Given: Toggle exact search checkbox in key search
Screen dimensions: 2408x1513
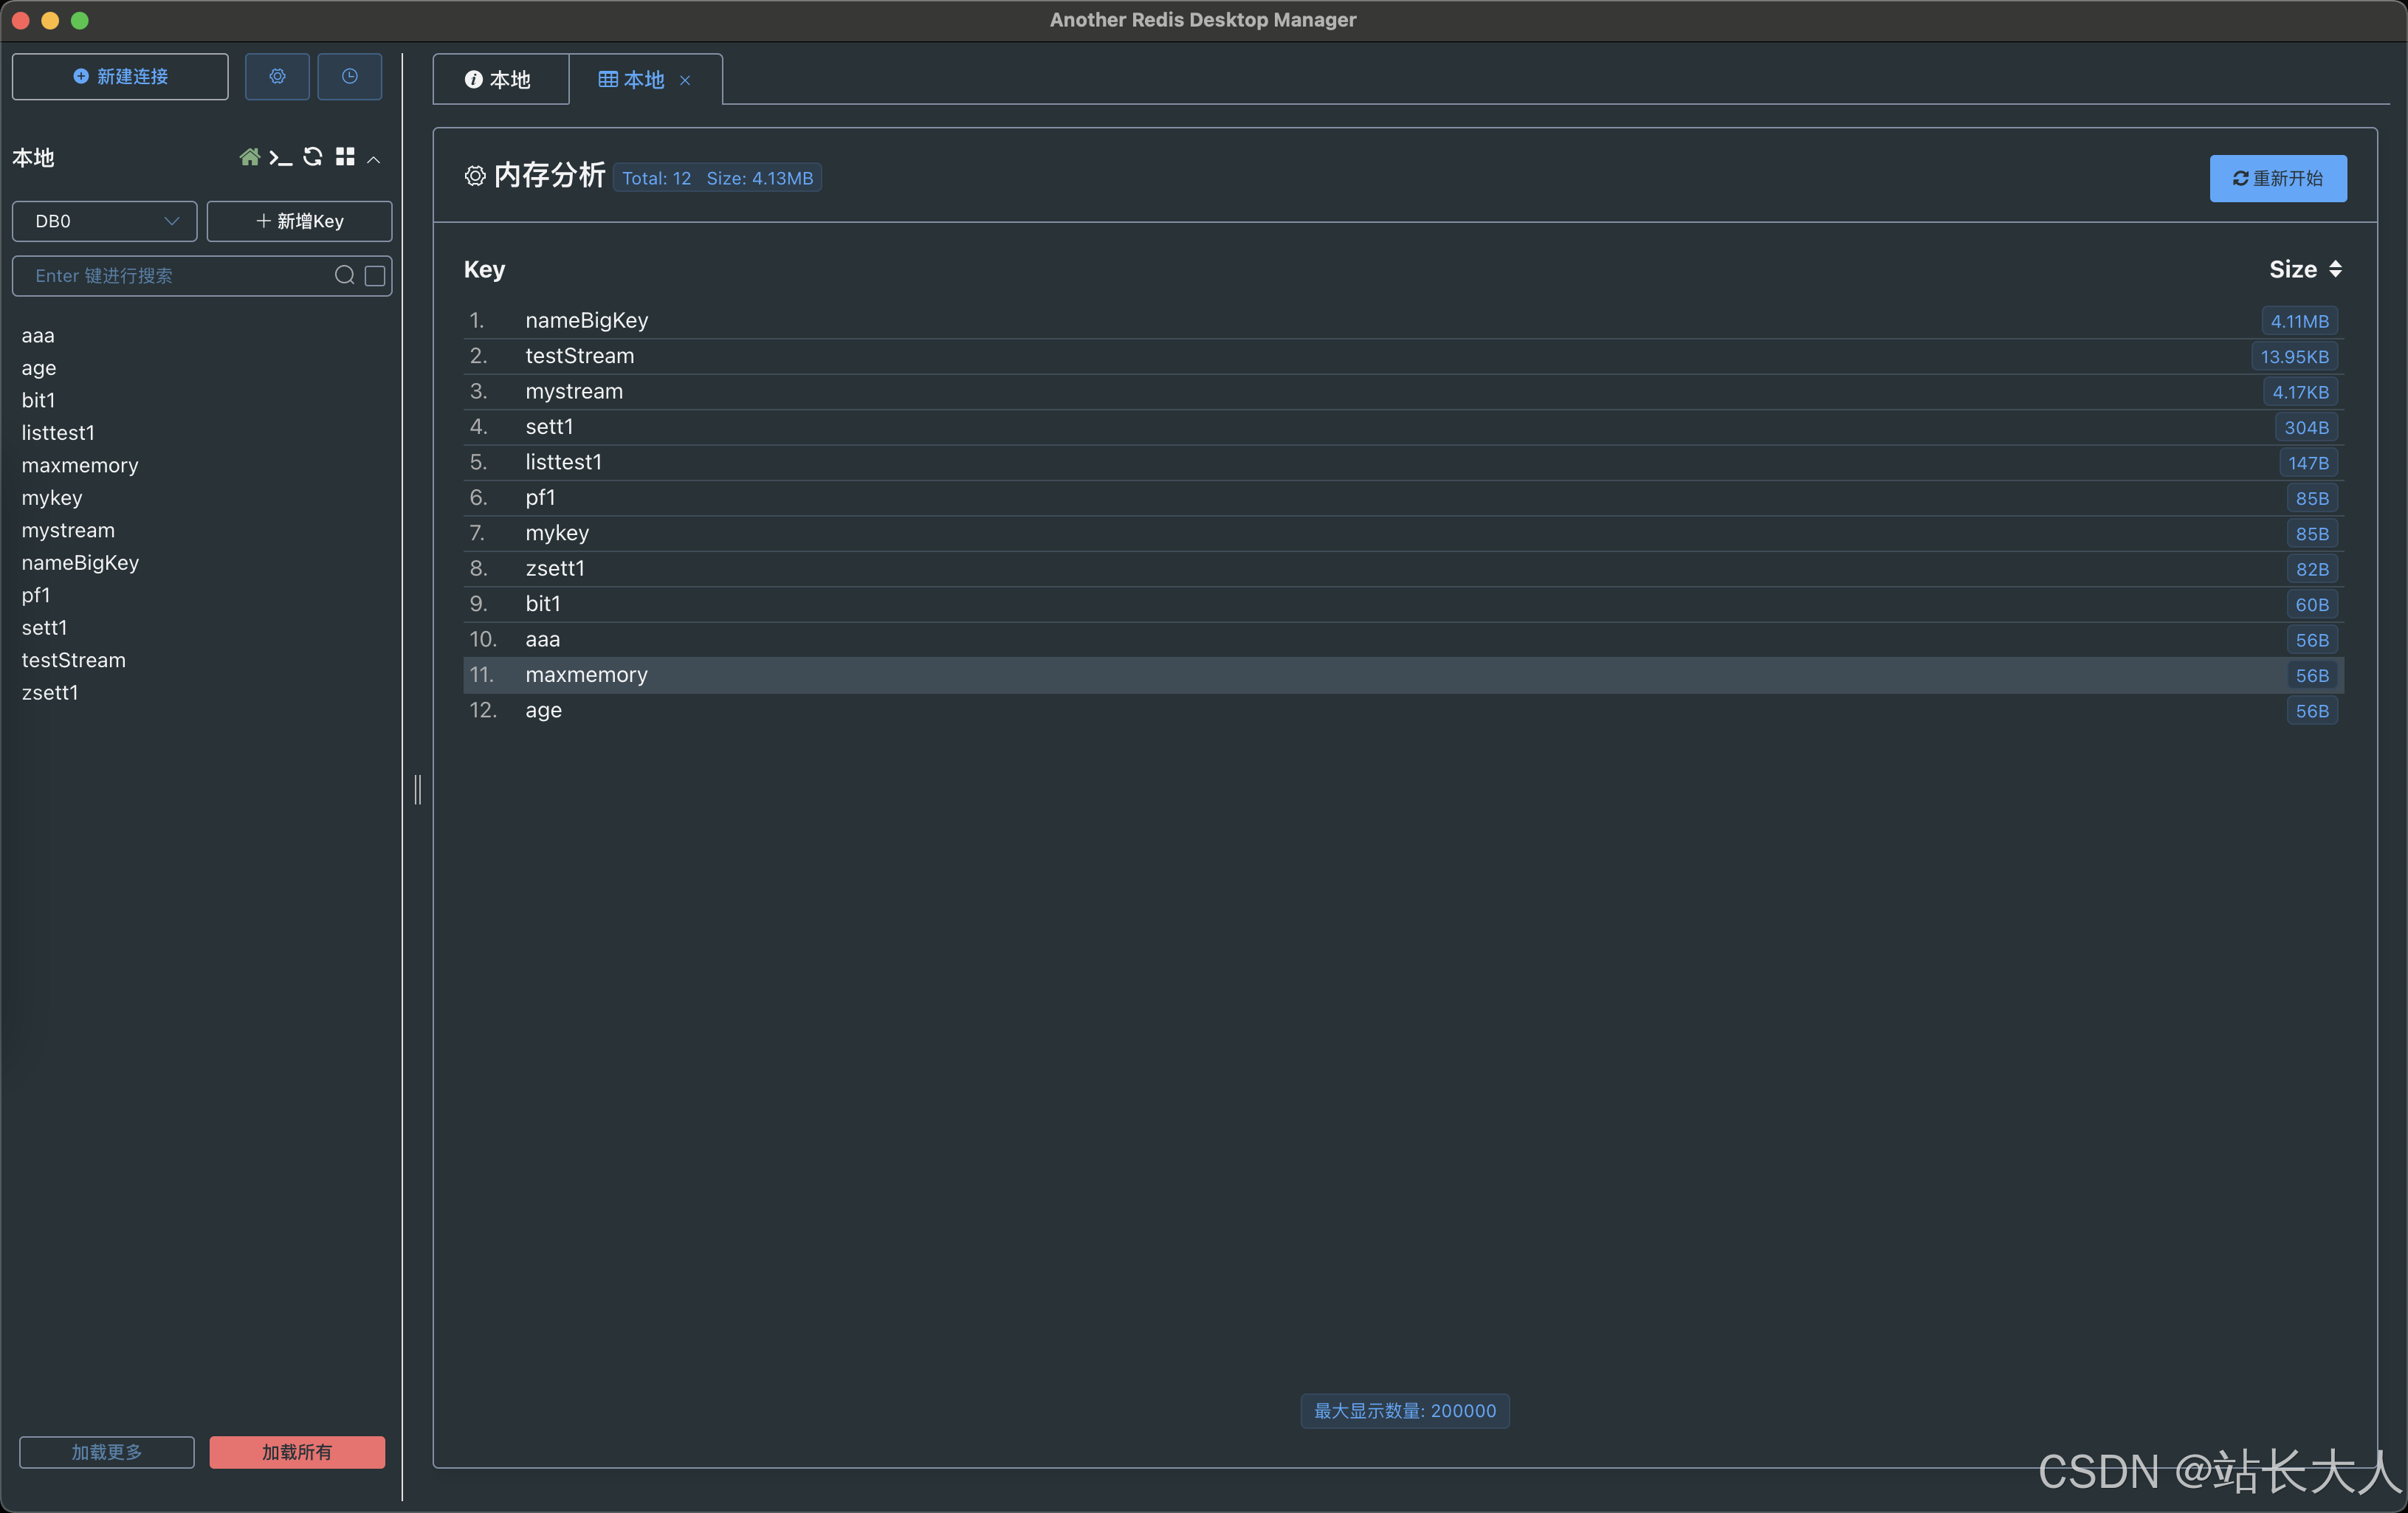Looking at the screenshot, I should click(x=375, y=275).
